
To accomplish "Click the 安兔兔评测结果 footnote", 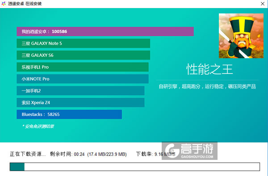I will pos(38,126).
